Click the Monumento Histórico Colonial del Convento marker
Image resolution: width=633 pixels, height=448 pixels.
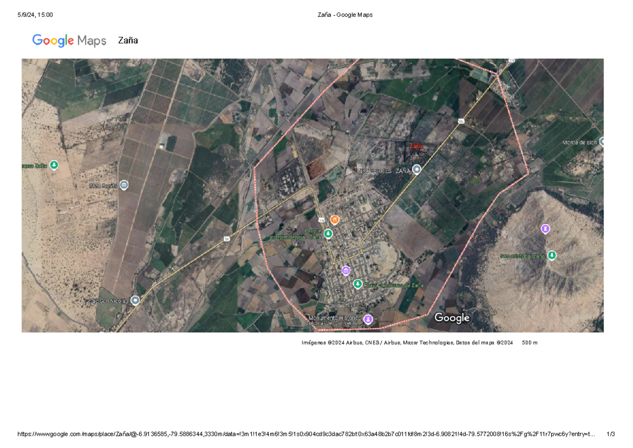(367, 319)
